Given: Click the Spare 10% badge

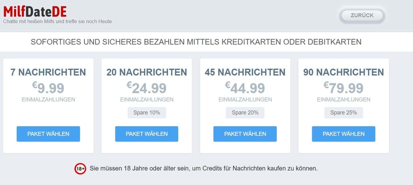Looking at the screenshot, I should coord(147,113).
